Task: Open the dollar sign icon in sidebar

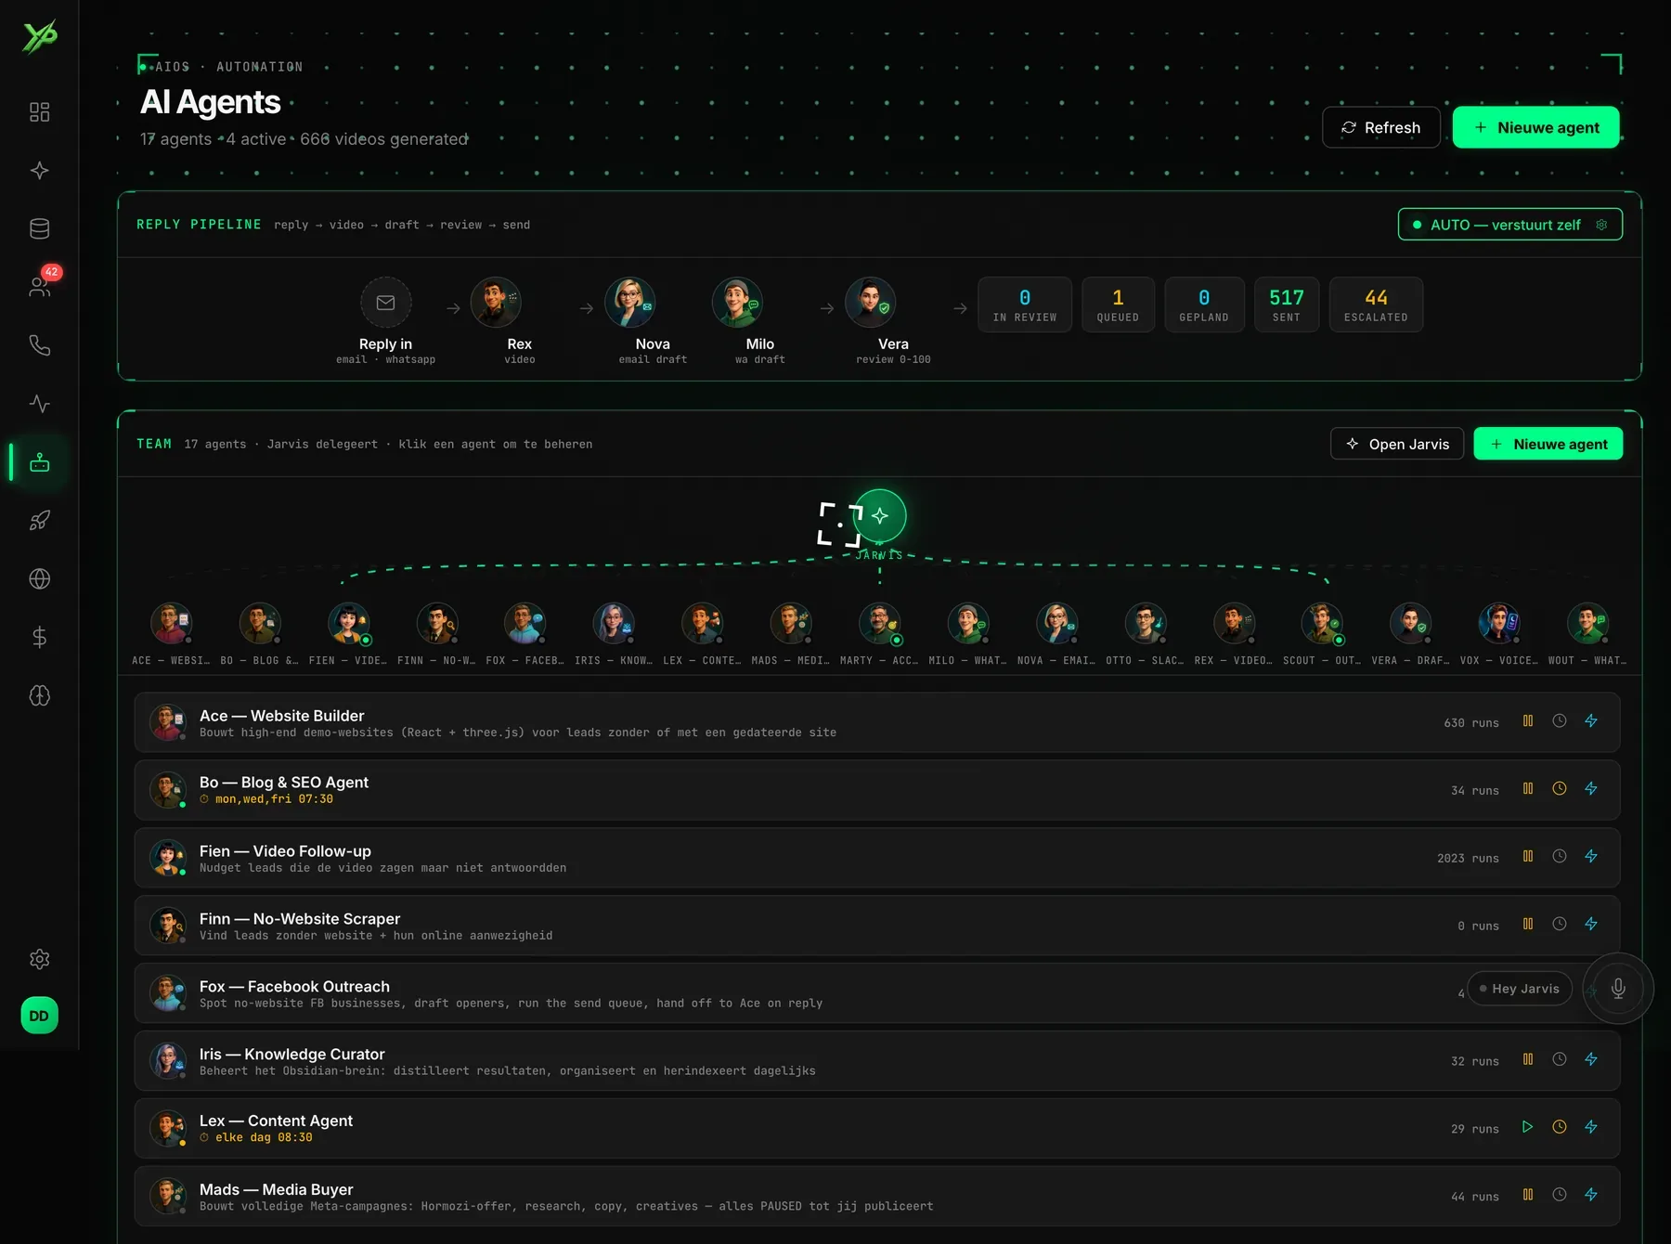Action: (x=39, y=638)
